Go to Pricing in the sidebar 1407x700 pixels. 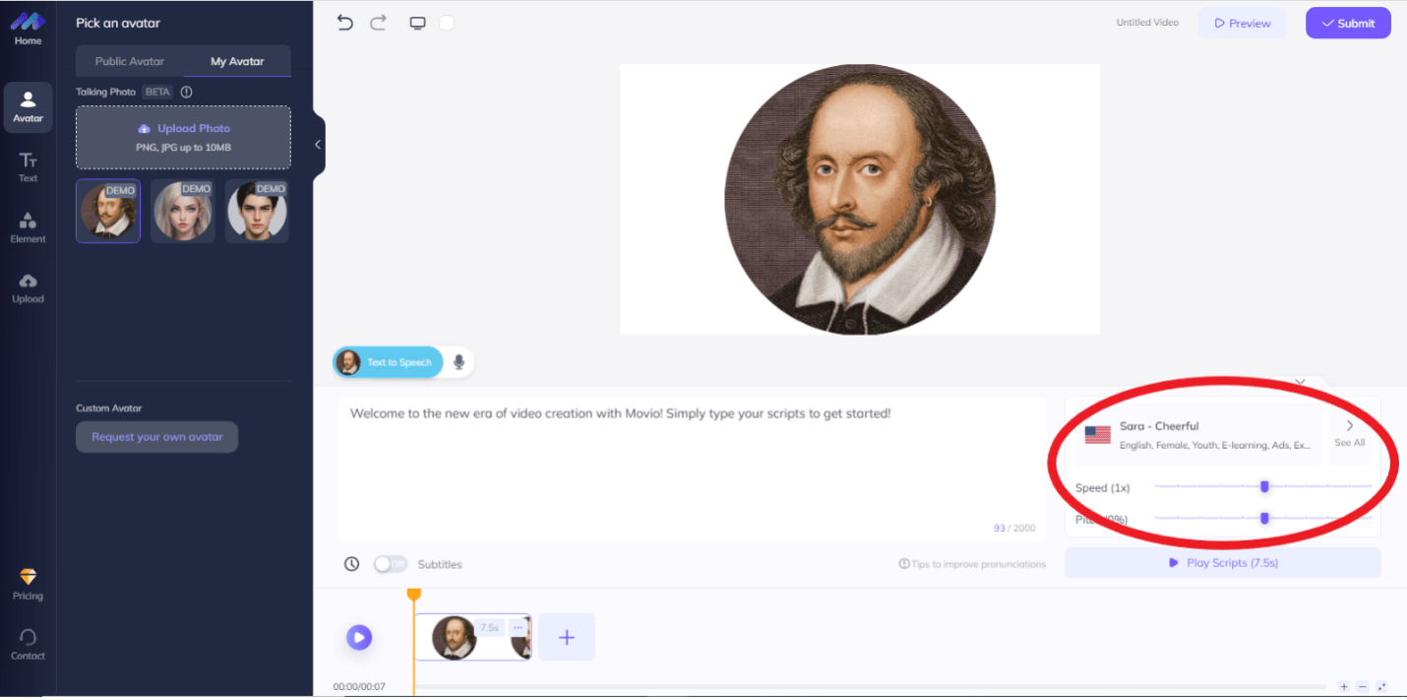point(28,584)
